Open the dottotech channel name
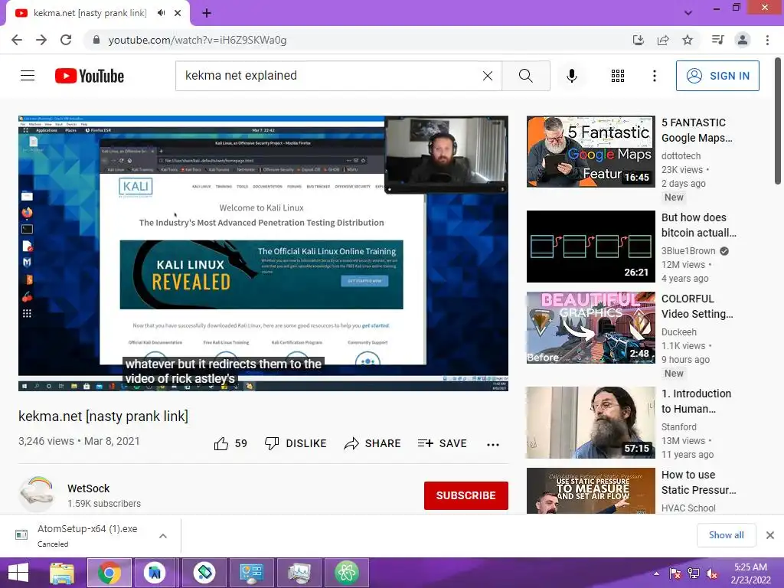Image resolution: width=784 pixels, height=588 pixels. coord(681,156)
